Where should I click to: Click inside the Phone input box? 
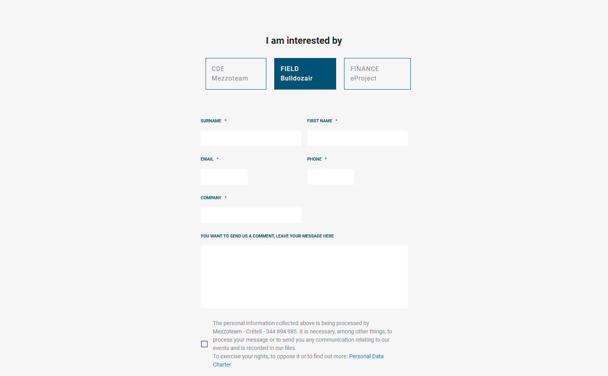tap(331, 177)
